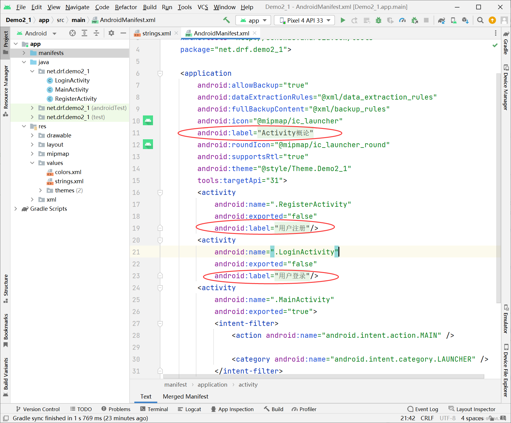511x423 pixels.
Task: Open the SDK Manager icon
Action: click(x=465, y=20)
